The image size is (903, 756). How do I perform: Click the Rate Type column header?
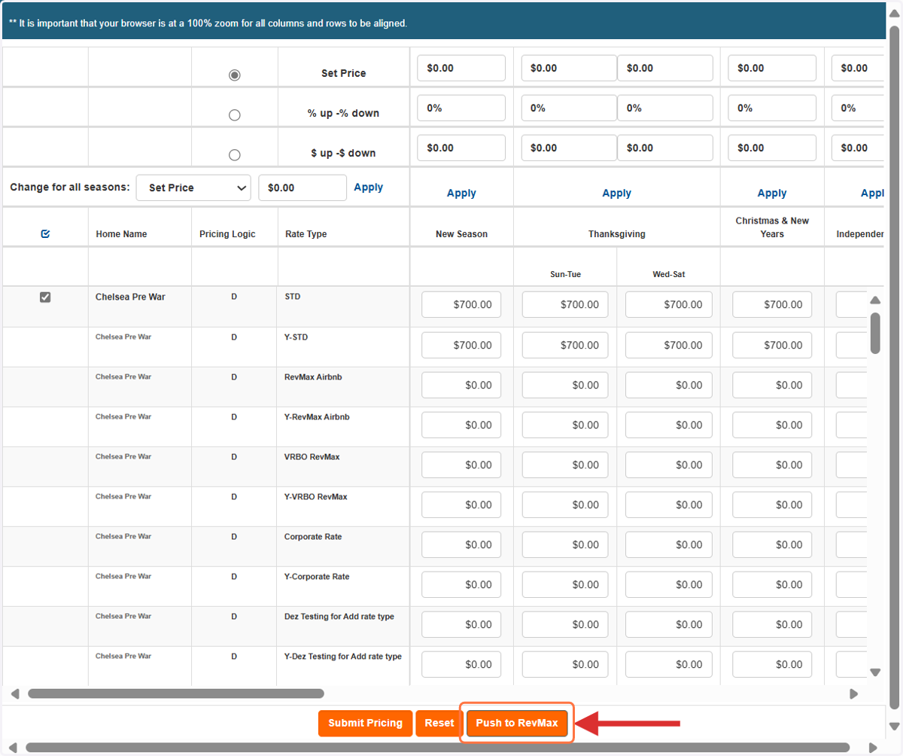306,234
